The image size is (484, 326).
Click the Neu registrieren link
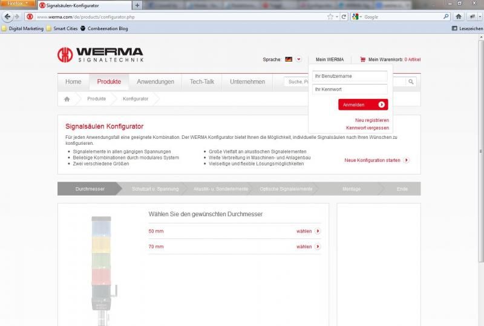372,120
